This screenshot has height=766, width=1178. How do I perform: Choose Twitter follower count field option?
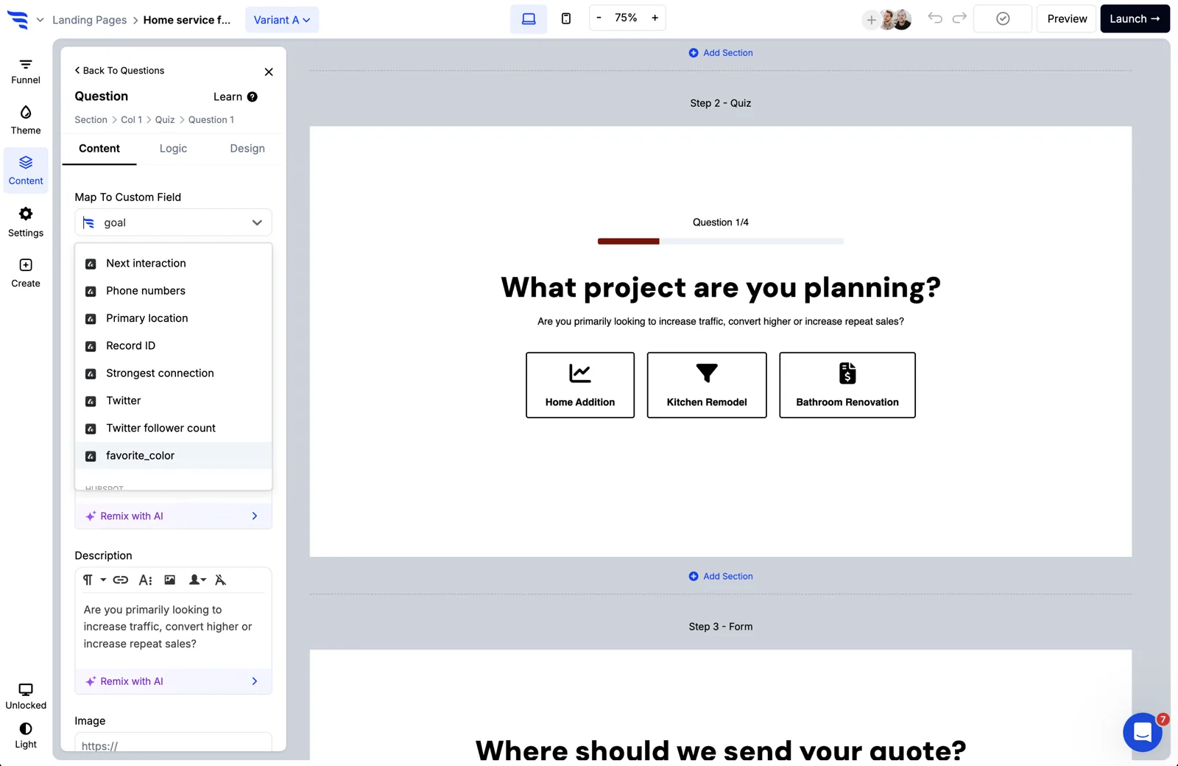tap(174, 428)
